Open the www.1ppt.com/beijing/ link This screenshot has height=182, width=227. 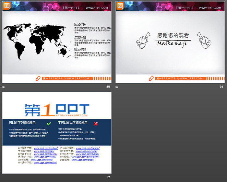pyautogui.click(x=46, y=154)
